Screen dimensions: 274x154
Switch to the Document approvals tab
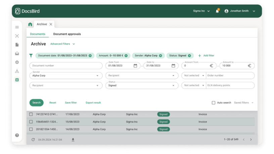pos(67,34)
